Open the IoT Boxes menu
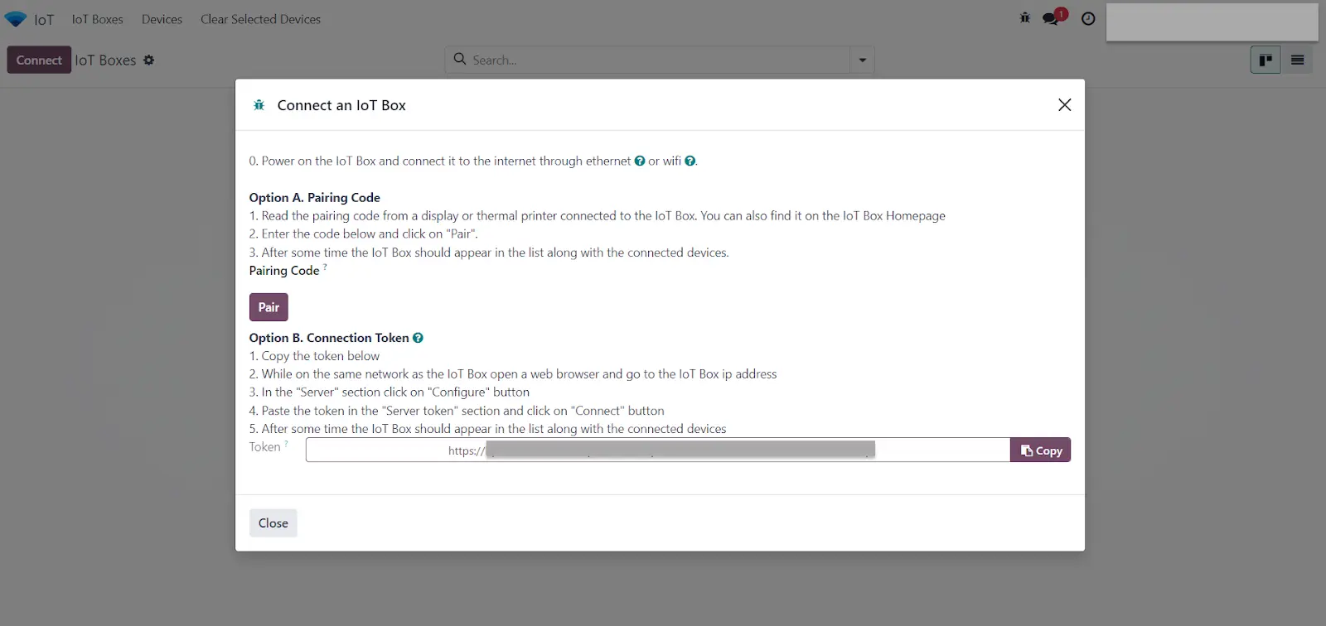1326x626 pixels. [x=97, y=19]
